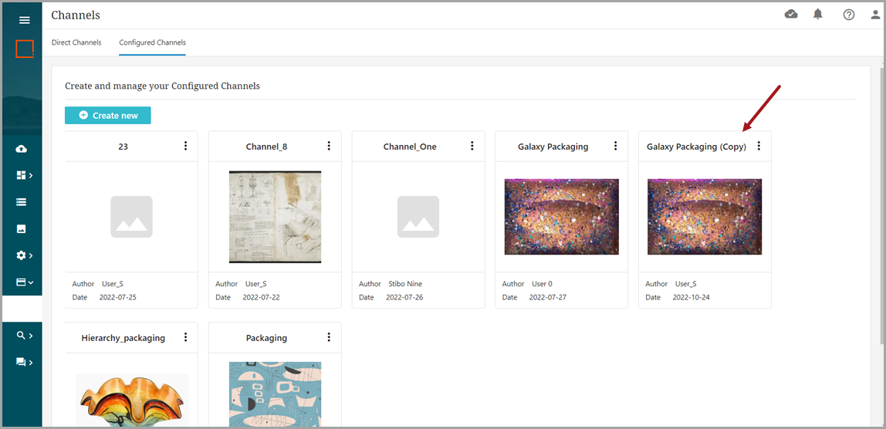The width and height of the screenshot is (886, 429).
Task: Open the Galaxy Packaging channel thumbnail
Action: click(561, 217)
